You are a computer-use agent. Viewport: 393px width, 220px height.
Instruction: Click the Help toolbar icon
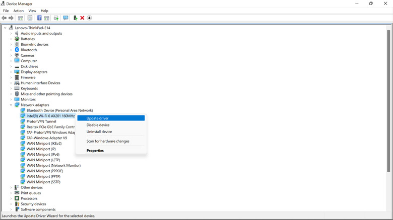point(39,18)
